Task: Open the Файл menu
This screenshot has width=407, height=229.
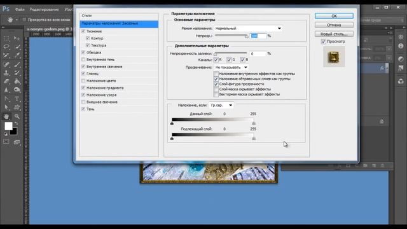Action: 20,10
